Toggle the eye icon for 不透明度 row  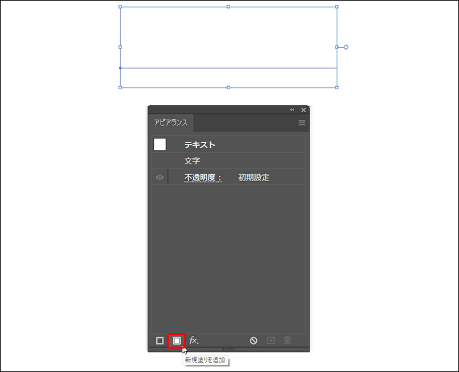pos(159,177)
